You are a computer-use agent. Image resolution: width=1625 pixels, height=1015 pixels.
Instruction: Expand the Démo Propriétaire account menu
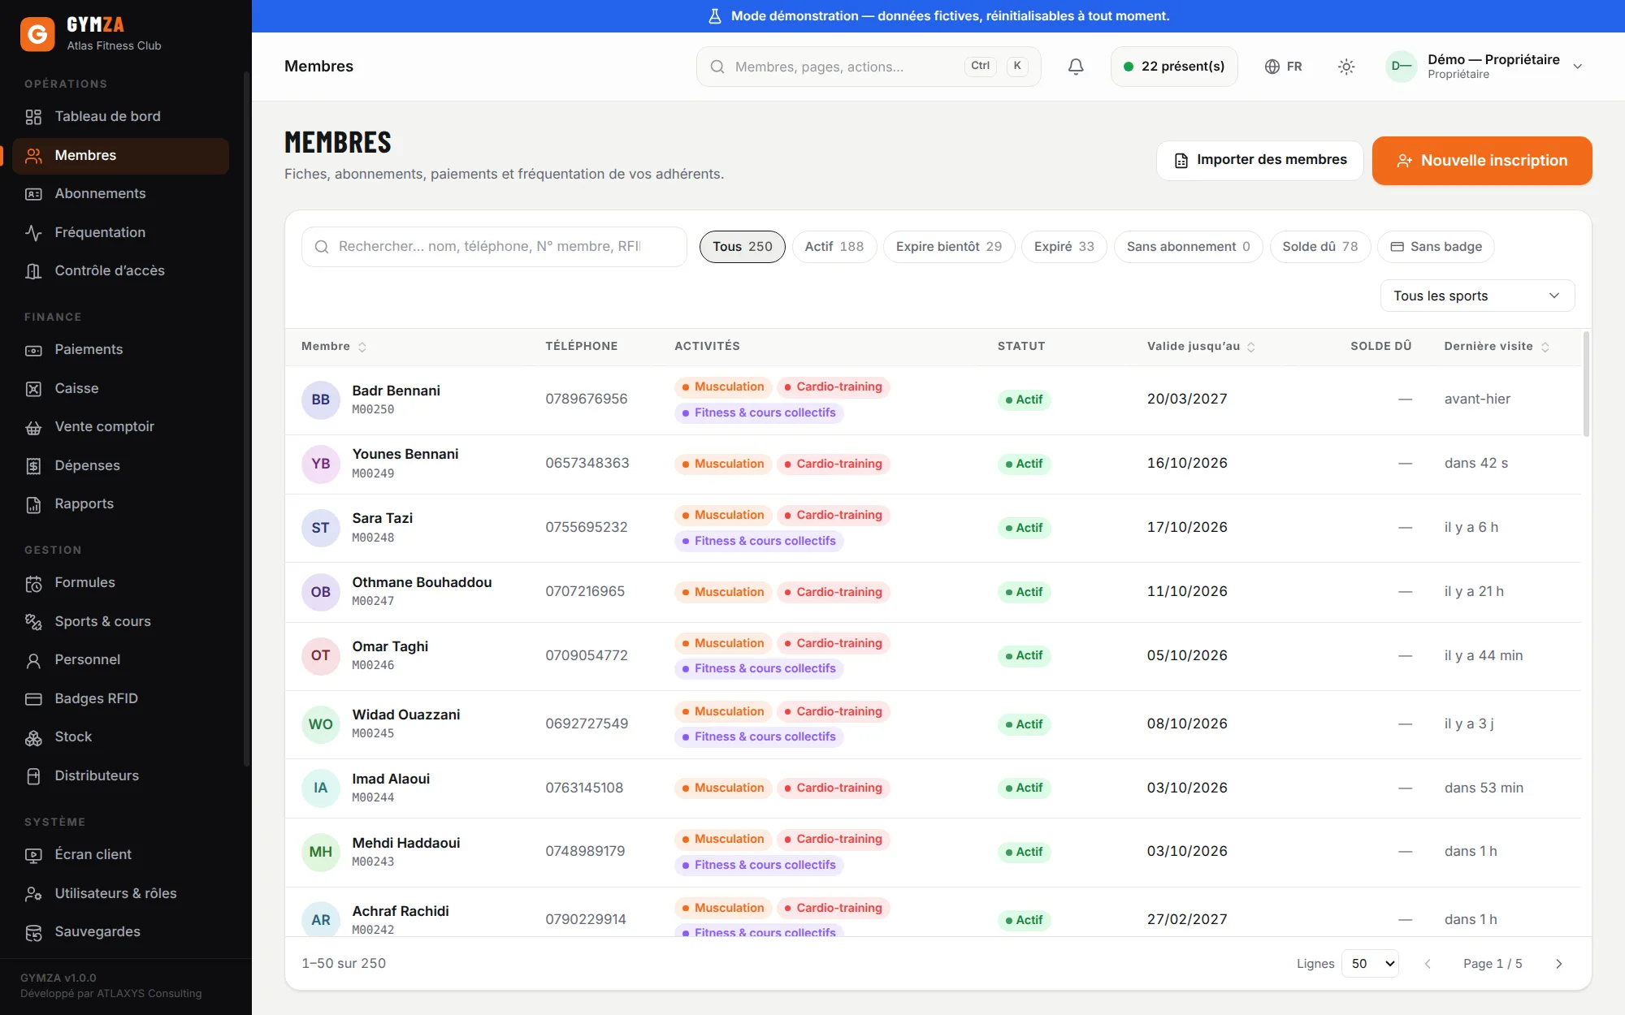pyautogui.click(x=1484, y=67)
